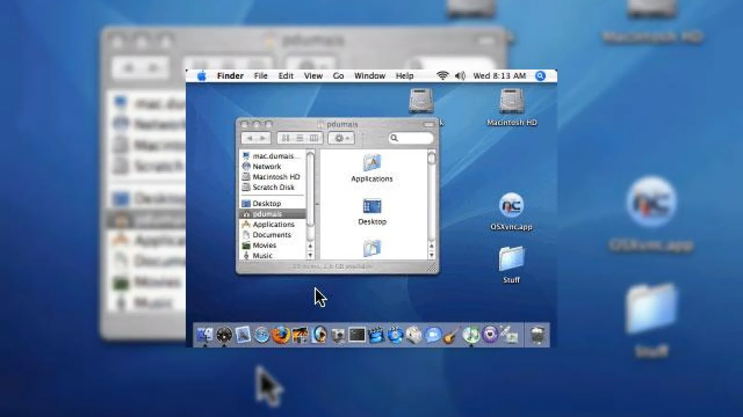Open iChat speech bubble icon in Dock
The width and height of the screenshot is (743, 417).
point(433,335)
